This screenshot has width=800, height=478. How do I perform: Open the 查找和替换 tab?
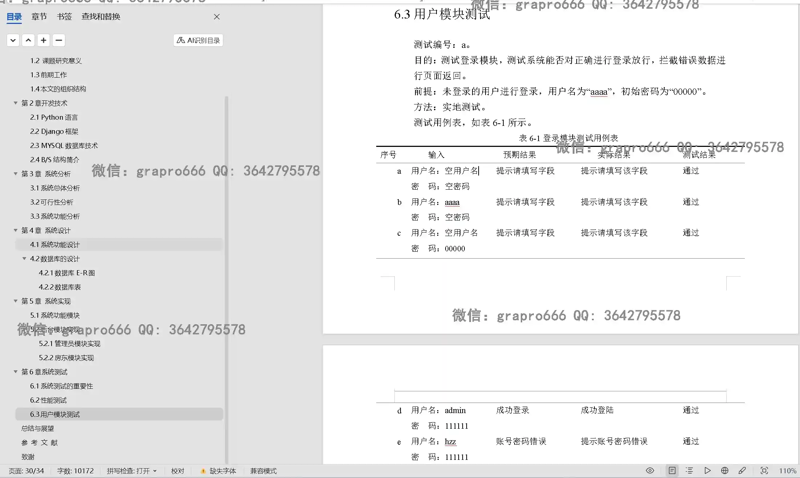[x=101, y=16]
